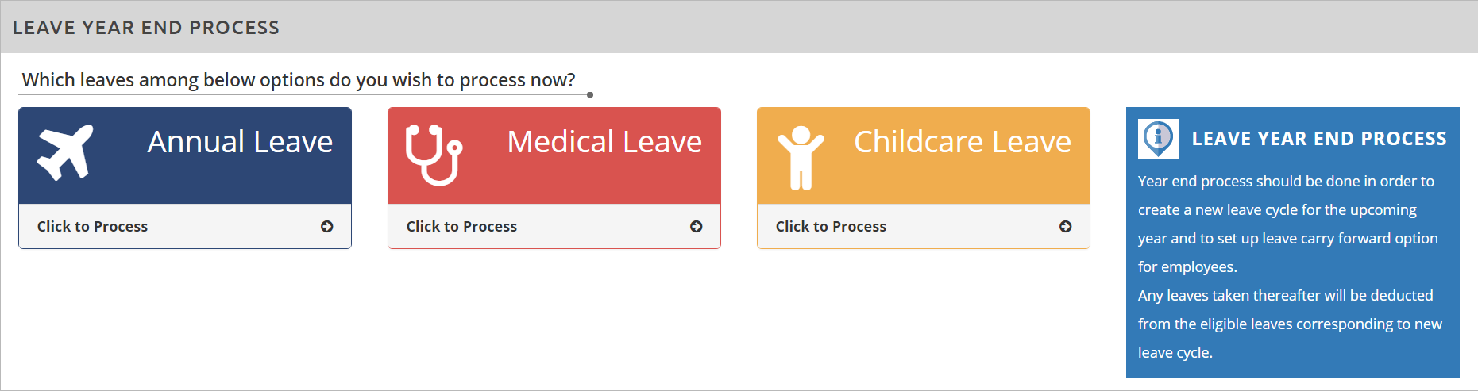
Task: Click to Process Childcare Leave
Action: pyautogui.click(x=924, y=227)
